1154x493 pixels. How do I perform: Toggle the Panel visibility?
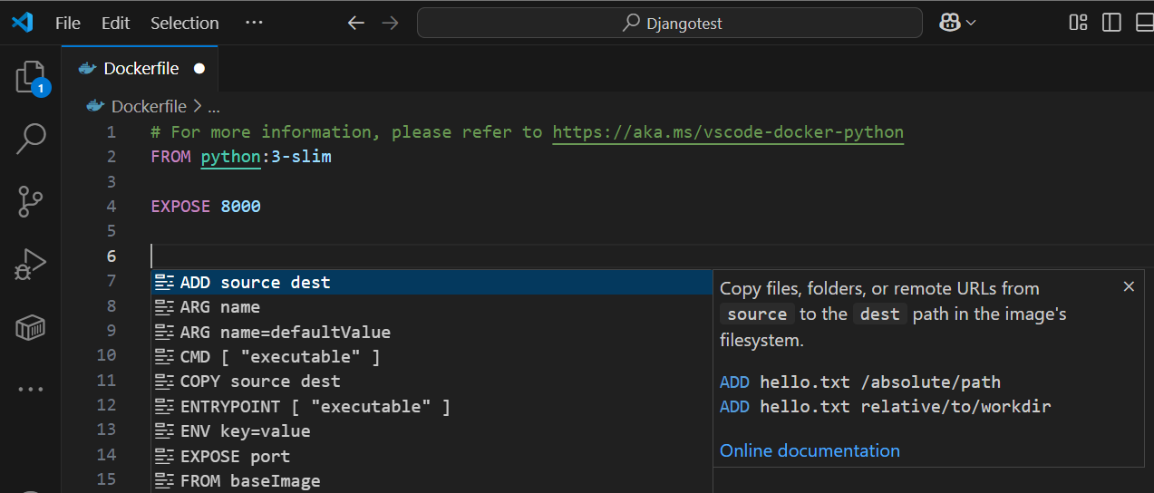pyautogui.click(x=1144, y=23)
